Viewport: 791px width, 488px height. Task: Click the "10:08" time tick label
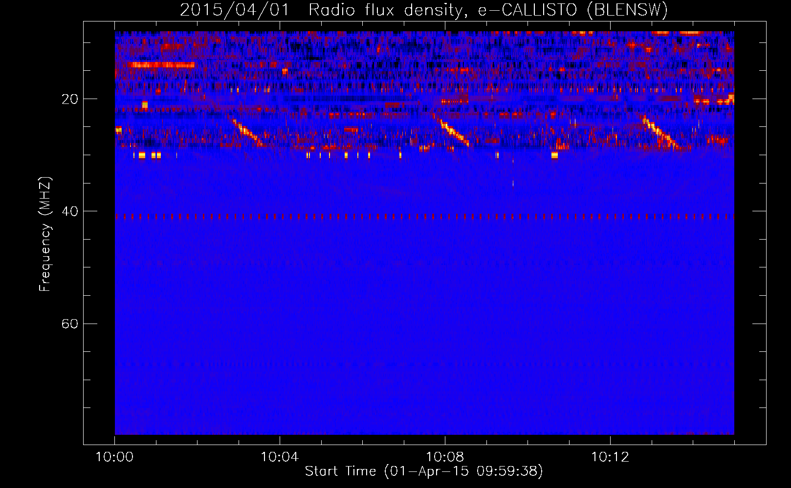445,457
